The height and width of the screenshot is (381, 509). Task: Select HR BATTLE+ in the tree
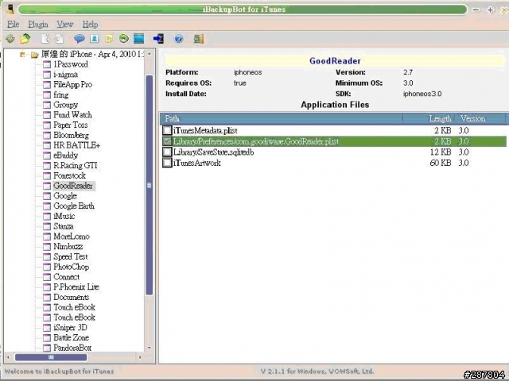77,145
